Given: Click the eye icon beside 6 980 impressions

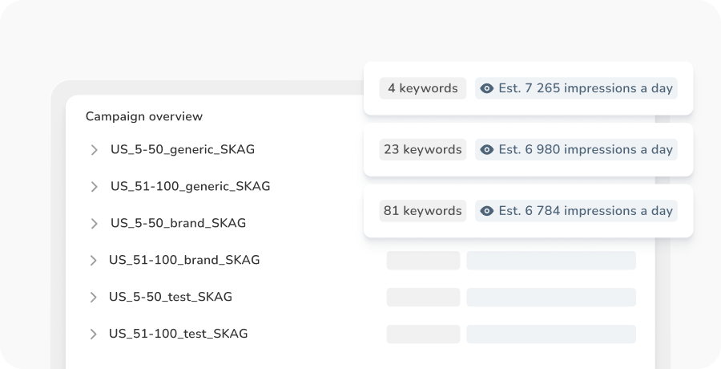Looking at the screenshot, I should pos(486,149).
